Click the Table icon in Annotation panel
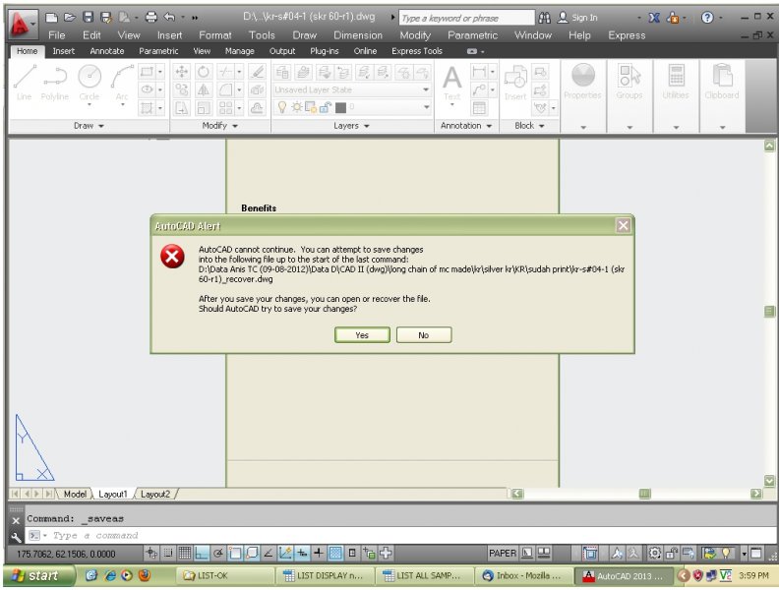Image resolution: width=779 pixels, height=590 pixels. 479,108
